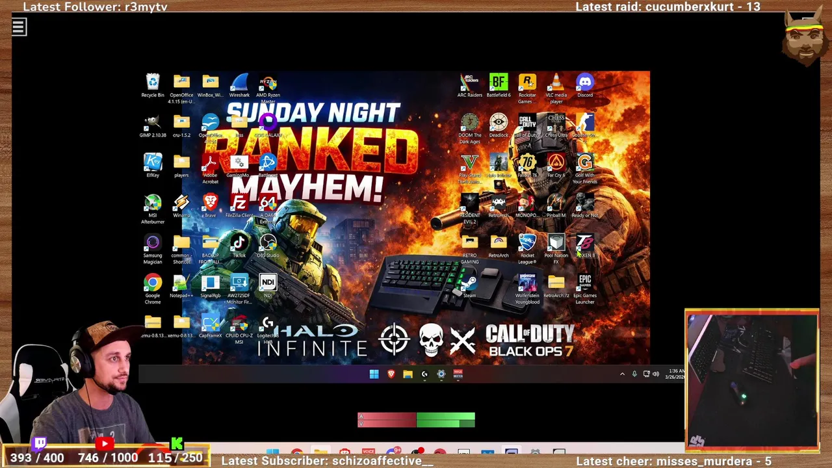The image size is (832, 468).
Task: Open Golf With Your Friends shortcut
Action: pos(585,169)
